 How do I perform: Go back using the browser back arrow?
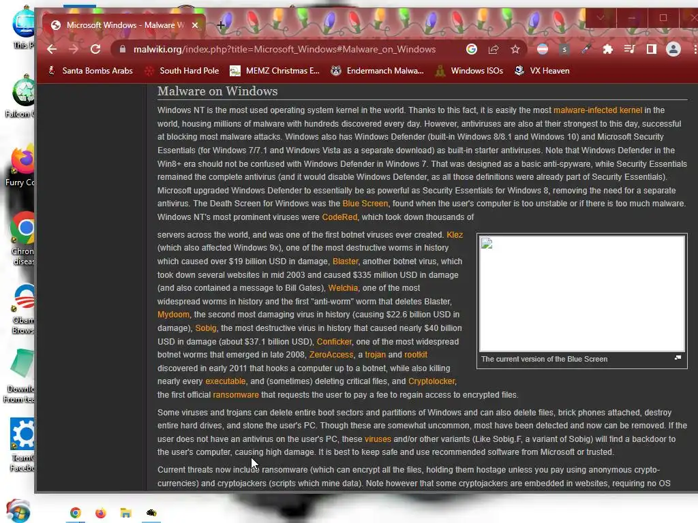coord(52,49)
